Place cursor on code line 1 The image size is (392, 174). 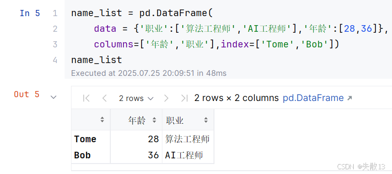(142, 13)
